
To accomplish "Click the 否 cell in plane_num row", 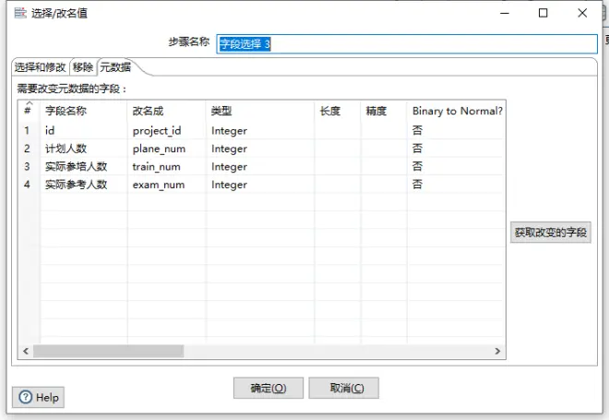I will click(457, 149).
